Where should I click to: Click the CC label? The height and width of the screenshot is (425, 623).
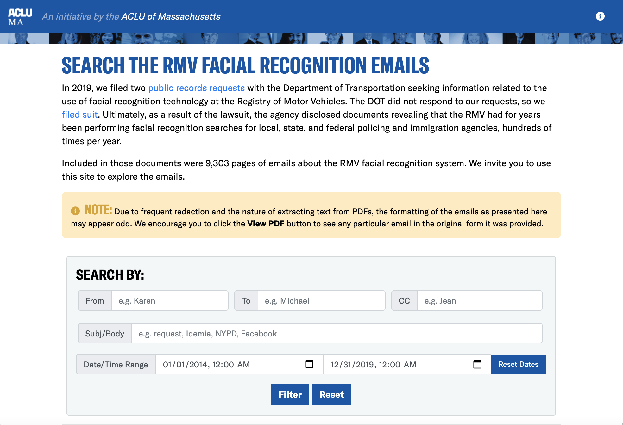pyautogui.click(x=404, y=300)
